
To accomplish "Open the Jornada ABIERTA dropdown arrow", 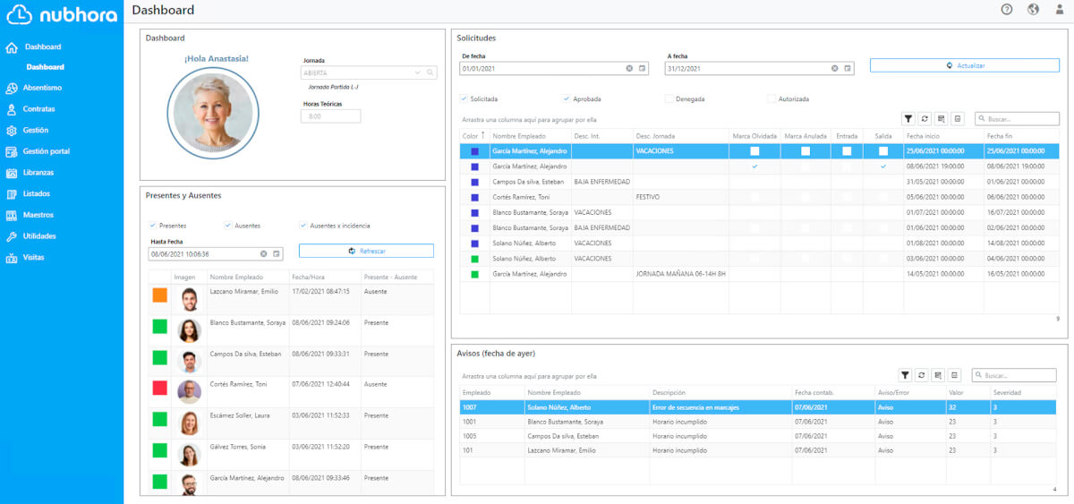I will 418,73.
